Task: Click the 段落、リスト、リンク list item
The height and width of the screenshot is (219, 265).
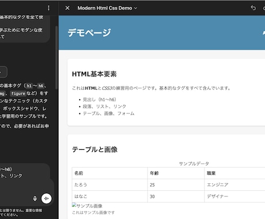Action: [104, 107]
